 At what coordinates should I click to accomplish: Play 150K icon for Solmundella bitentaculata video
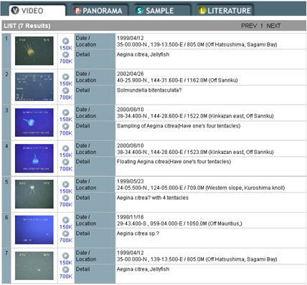pyautogui.click(x=66, y=77)
